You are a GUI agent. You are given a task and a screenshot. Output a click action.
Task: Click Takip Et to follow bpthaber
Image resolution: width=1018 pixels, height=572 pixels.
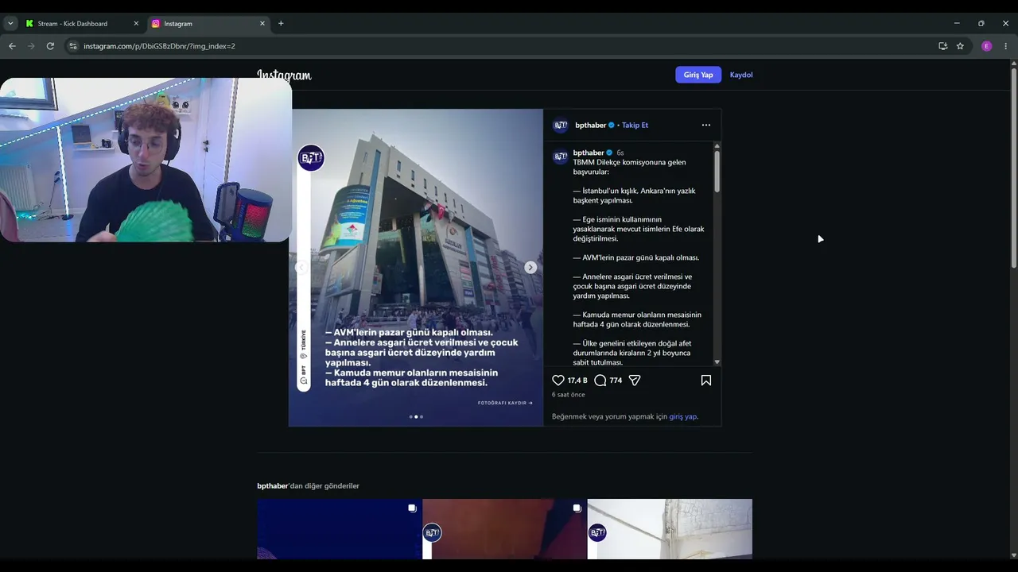coord(635,126)
